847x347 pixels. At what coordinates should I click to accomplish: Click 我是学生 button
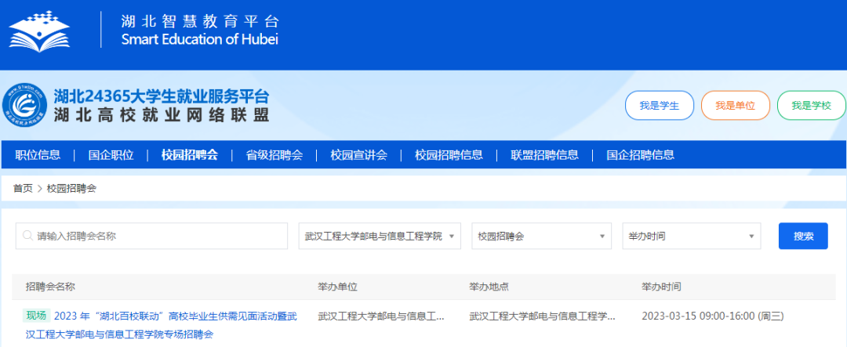coord(659,105)
